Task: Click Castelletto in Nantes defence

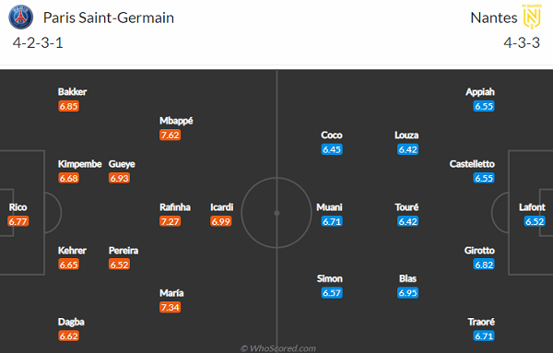Action: pos(472,164)
